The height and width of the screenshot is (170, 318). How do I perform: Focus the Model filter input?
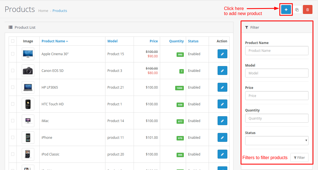point(277,73)
